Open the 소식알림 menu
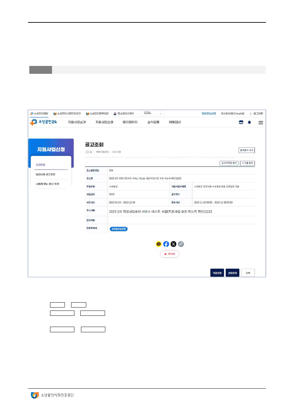 153,122
